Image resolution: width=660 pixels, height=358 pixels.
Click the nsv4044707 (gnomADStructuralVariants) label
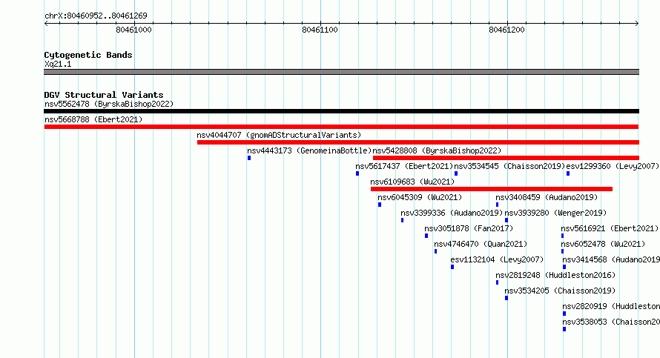point(279,135)
